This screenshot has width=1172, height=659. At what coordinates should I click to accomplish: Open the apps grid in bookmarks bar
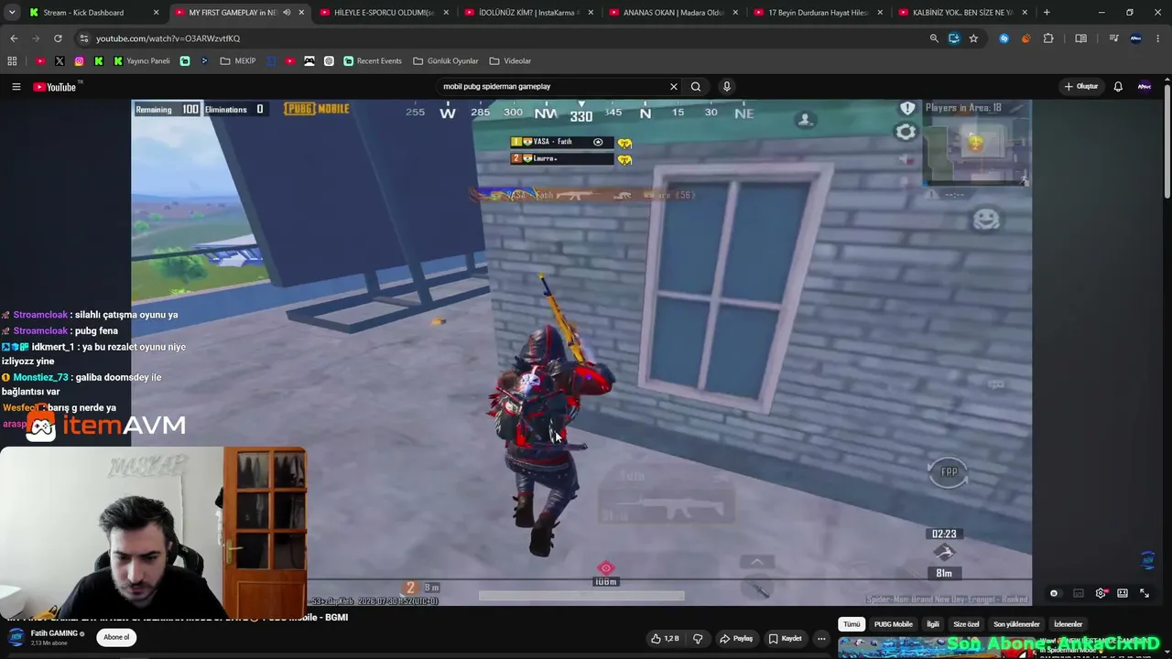12,61
